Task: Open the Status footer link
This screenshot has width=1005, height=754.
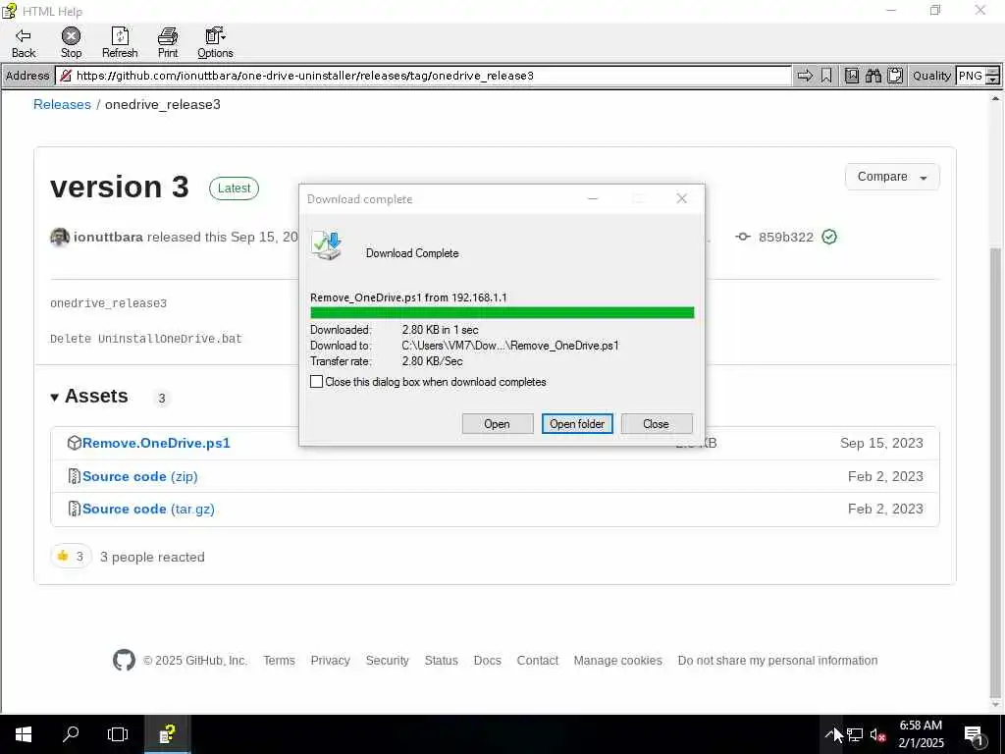Action: [x=441, y=661]
